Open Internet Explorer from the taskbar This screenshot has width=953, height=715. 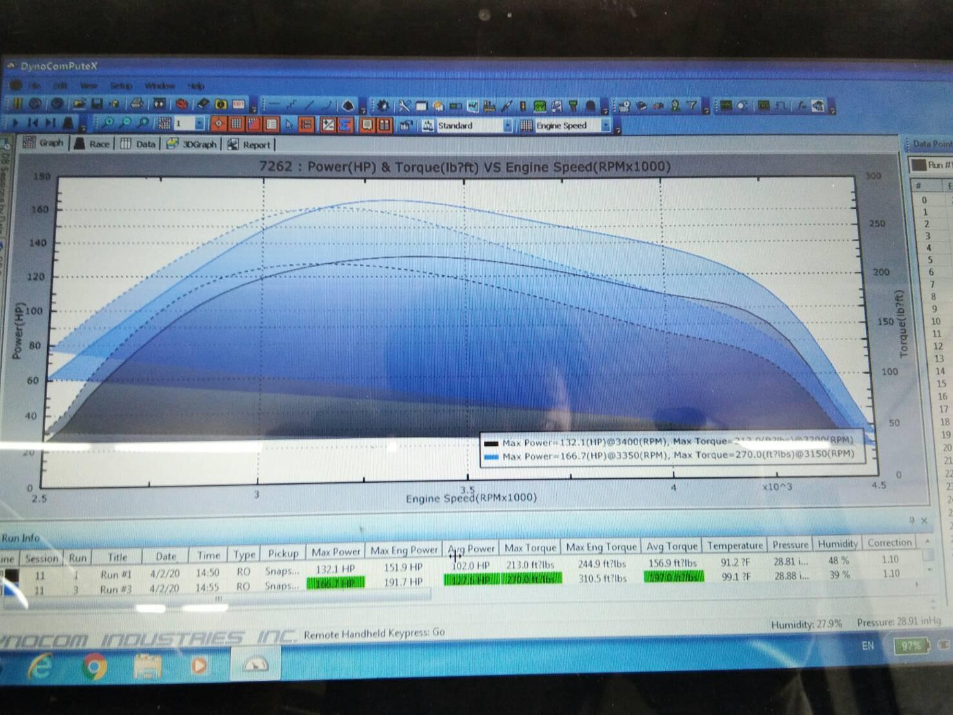point(39,667)
